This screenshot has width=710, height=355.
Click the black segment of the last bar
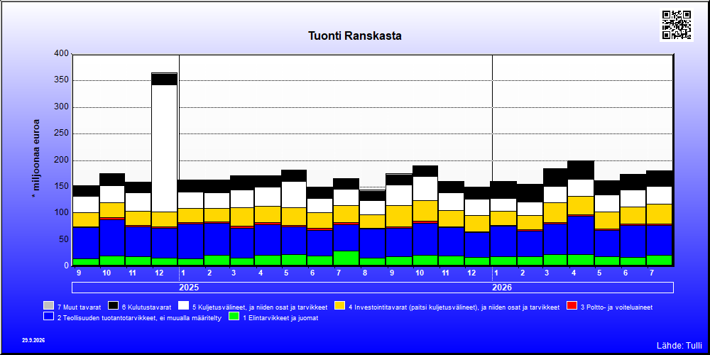click(659, 179)
